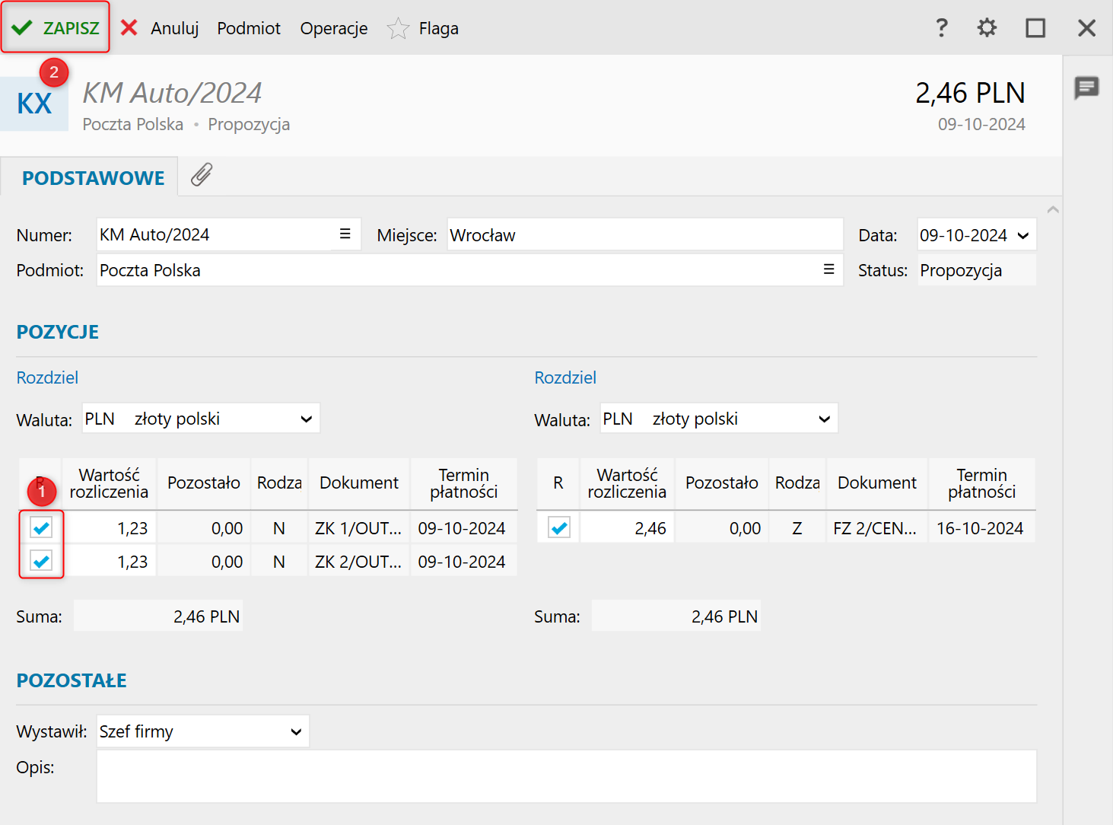Image resolution: width=1113 pixels, height=825 pixels.
Task: Open the Operacje menu
Action: click(333, 28)
